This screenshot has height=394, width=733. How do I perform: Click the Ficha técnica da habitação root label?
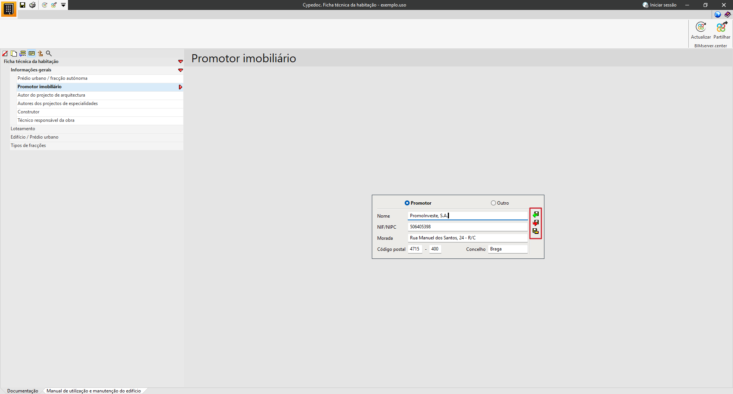tap(31, 61)
